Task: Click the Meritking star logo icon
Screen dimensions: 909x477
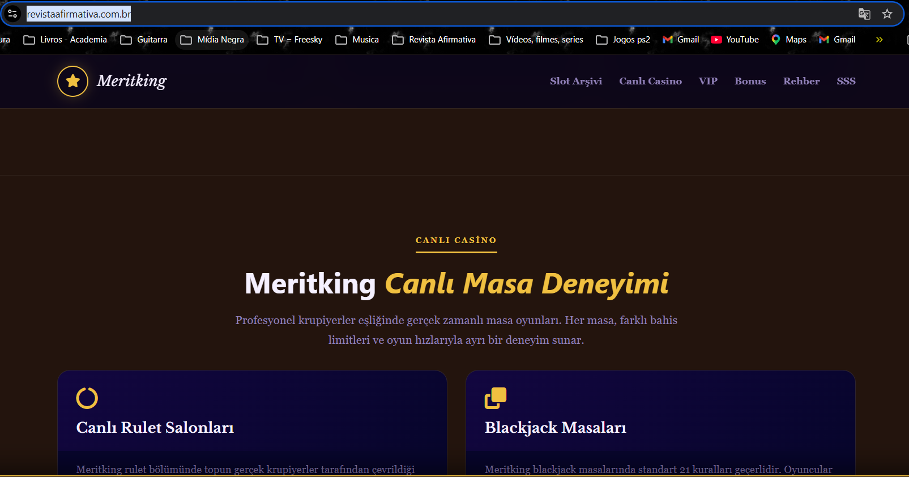Action: click(x=73, y=81)
